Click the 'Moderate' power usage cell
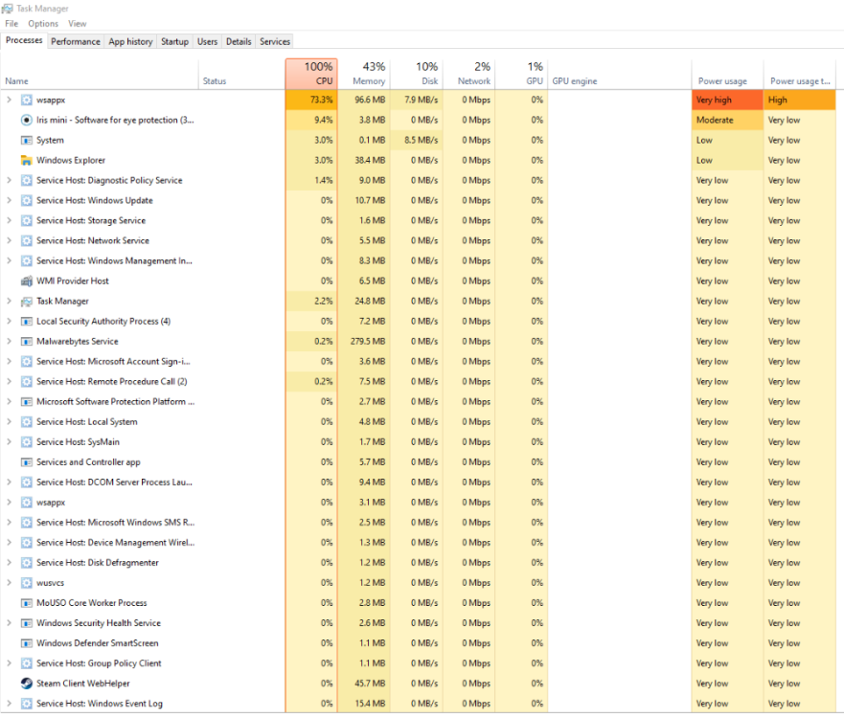844x718 pixels. click(x=727, y=120)
